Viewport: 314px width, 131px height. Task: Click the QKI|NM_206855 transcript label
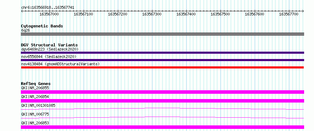35,88
